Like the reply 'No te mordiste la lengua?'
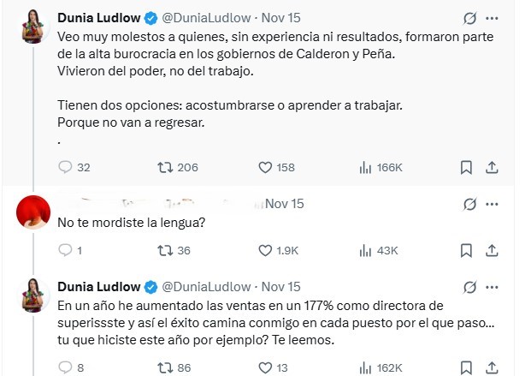The width and height of the screenshot is (531, 376). coord(265,251)
